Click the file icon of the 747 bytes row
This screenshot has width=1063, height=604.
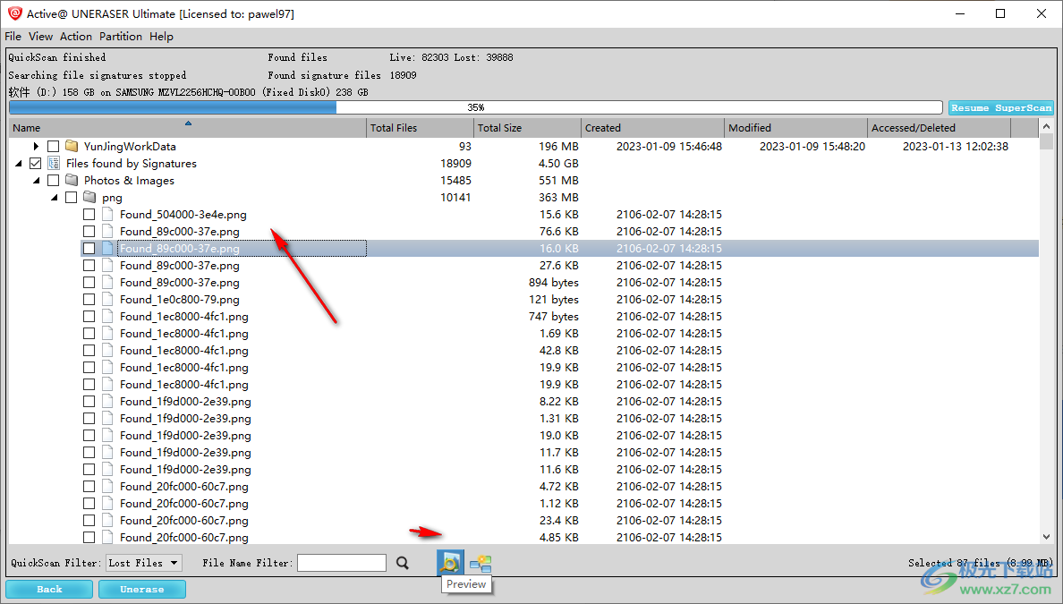[107, 316]
